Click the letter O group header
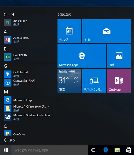 6,126
